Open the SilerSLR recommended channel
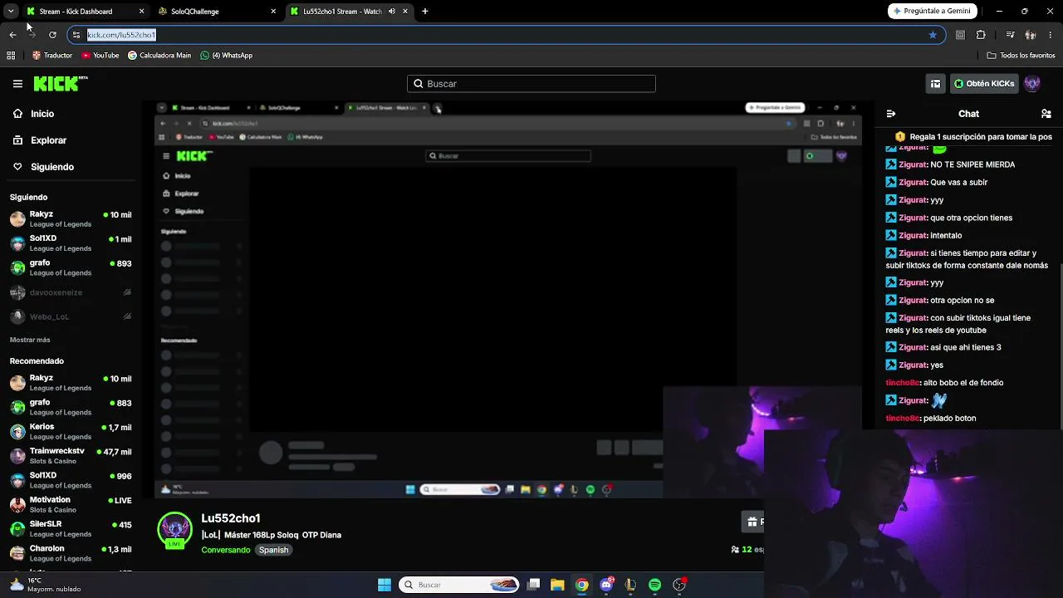This screenshot has width=1063, height=598. pyautogui.click(x=71, y=529)
